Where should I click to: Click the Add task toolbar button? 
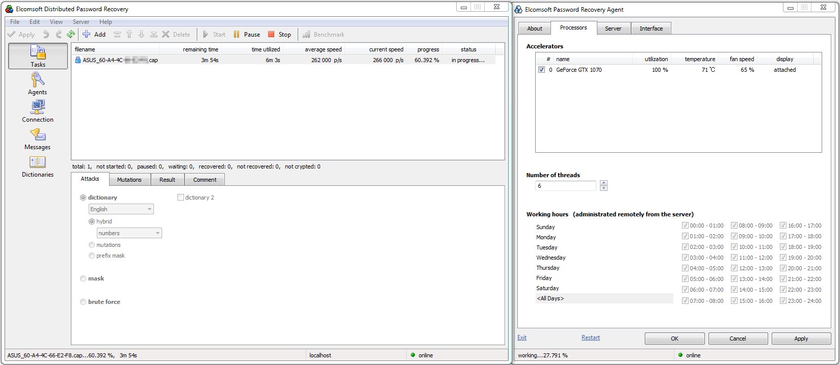click(x=94, y=35)
